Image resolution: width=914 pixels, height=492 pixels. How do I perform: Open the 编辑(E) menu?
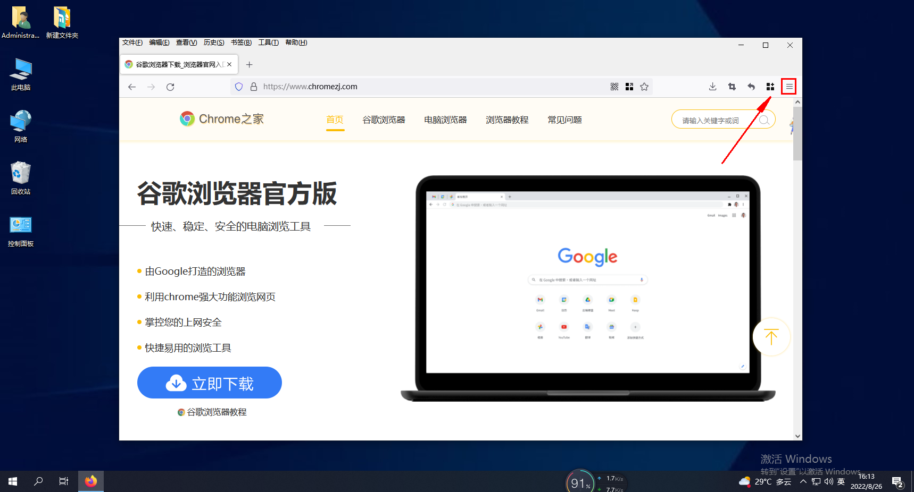click(x=159, y=43)
